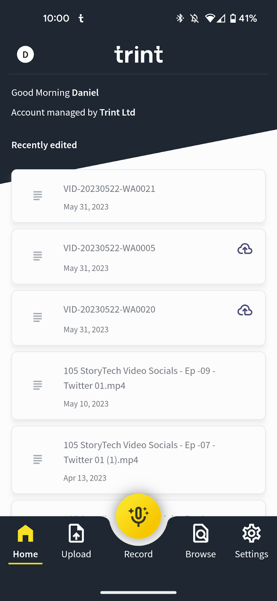Image resolution: width=277 pixels, height=601 pixels.
Task: Open the VID-20230522-WA0005 item
Action: coord(109,248)
